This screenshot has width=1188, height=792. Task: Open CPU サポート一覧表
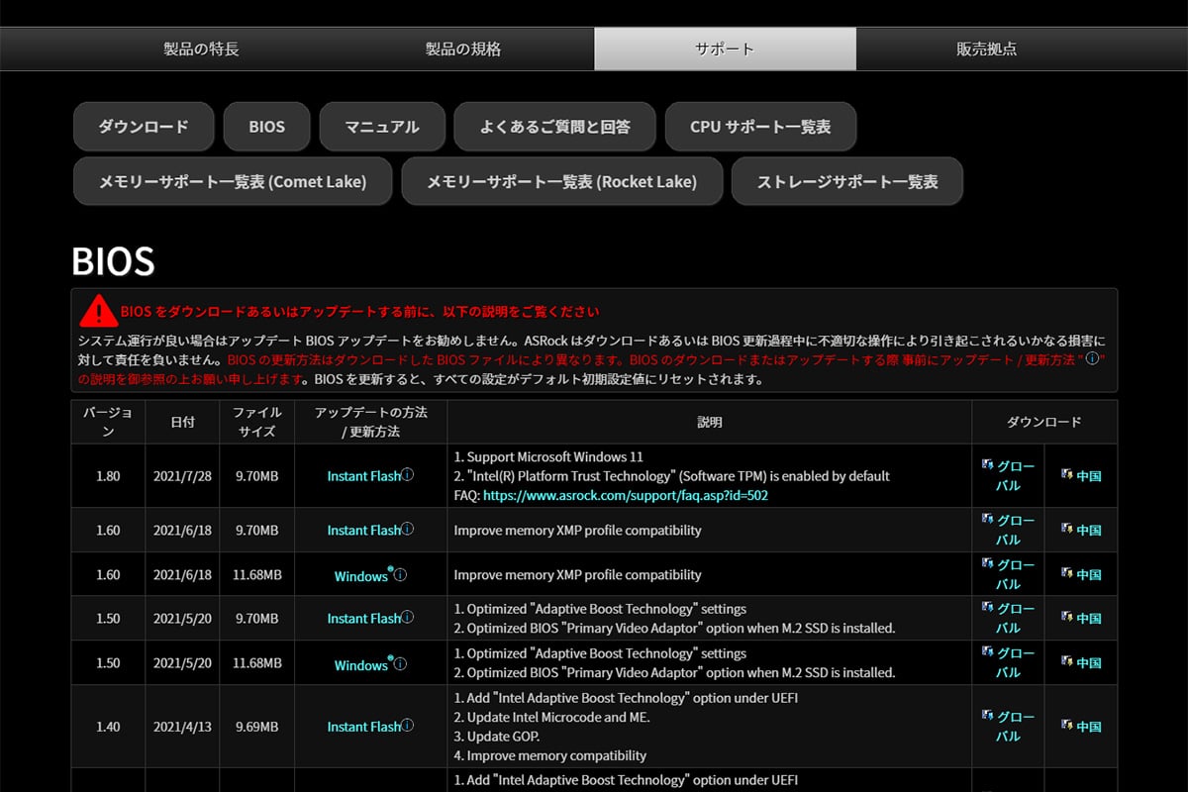[760, 127]
